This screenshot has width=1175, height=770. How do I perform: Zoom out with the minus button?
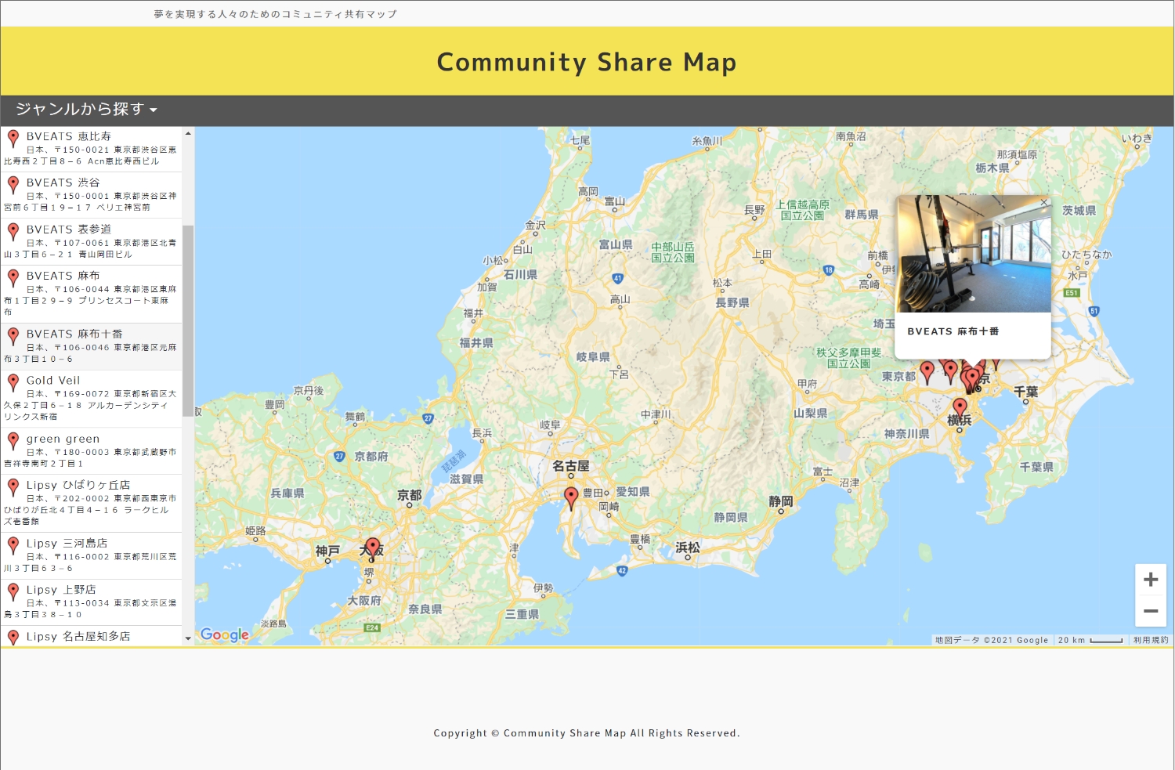coord(1150,611)
